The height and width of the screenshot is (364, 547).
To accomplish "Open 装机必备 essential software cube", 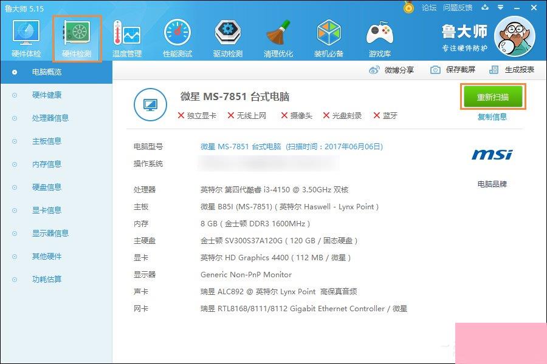I will point(329,38).
